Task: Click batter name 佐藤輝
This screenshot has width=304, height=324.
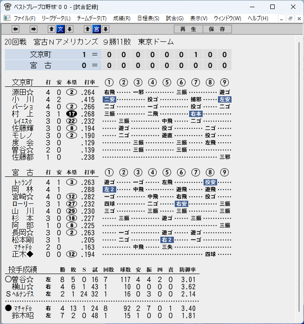Action: [x=23, y=128]
